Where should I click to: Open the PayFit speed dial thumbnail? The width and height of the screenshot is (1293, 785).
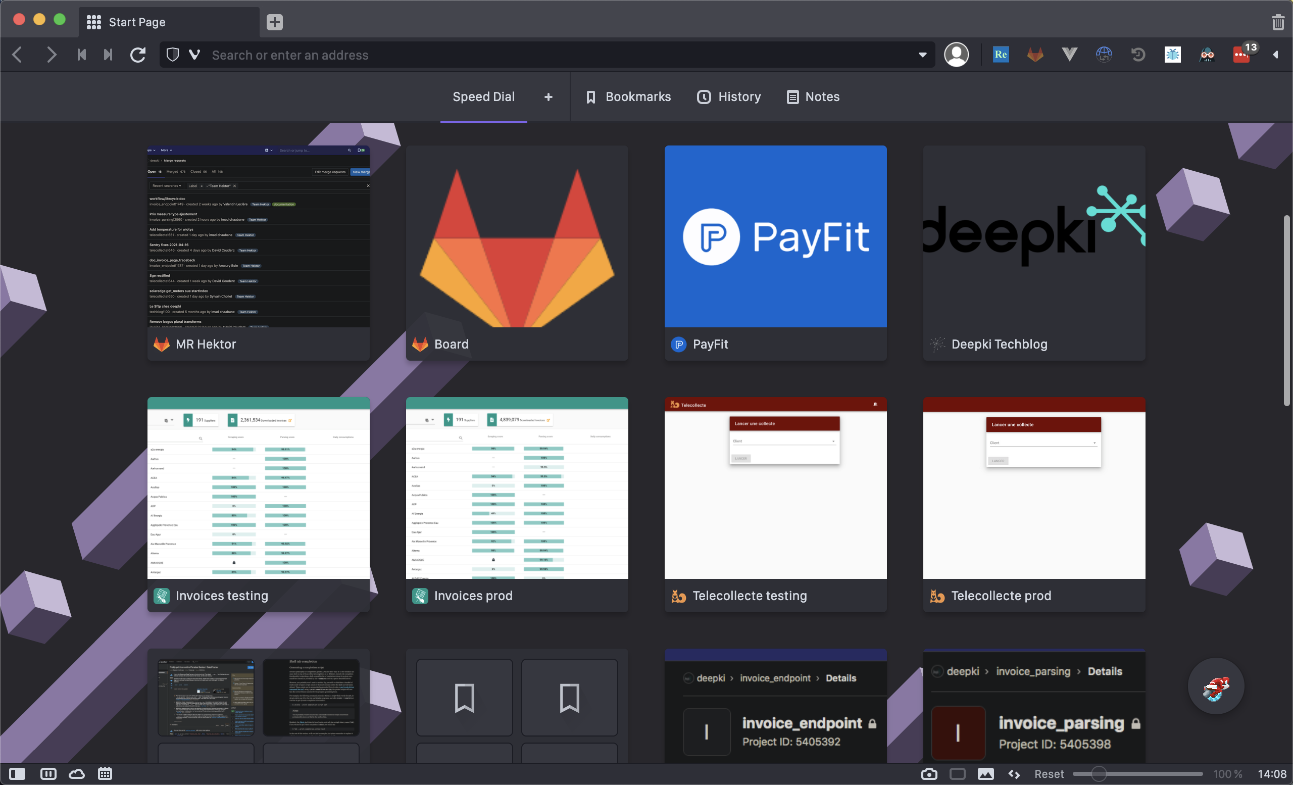point(775,236)
